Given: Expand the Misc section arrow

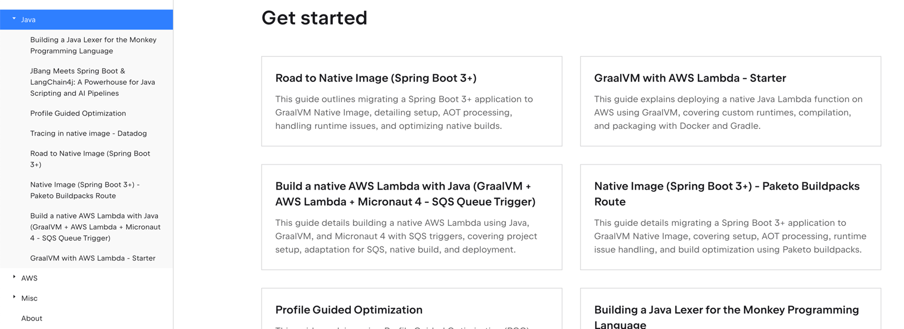Looking at the screenshot, I should click(x=14, y=297).
